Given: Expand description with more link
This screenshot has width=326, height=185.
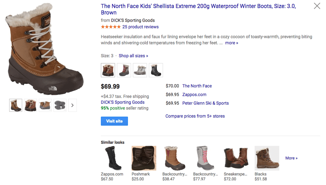Looking at the screenshot, I should click(x=231, y=43).
